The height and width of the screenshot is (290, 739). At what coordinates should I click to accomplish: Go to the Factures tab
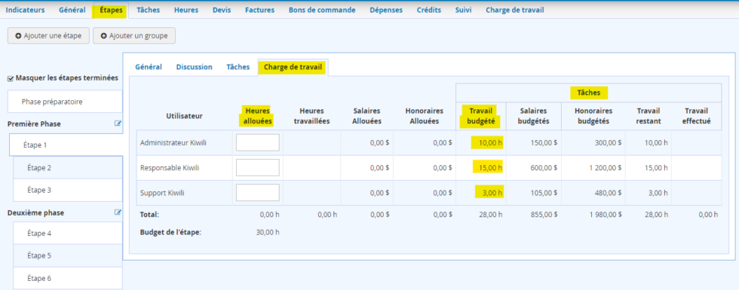[x=259, y=10]
